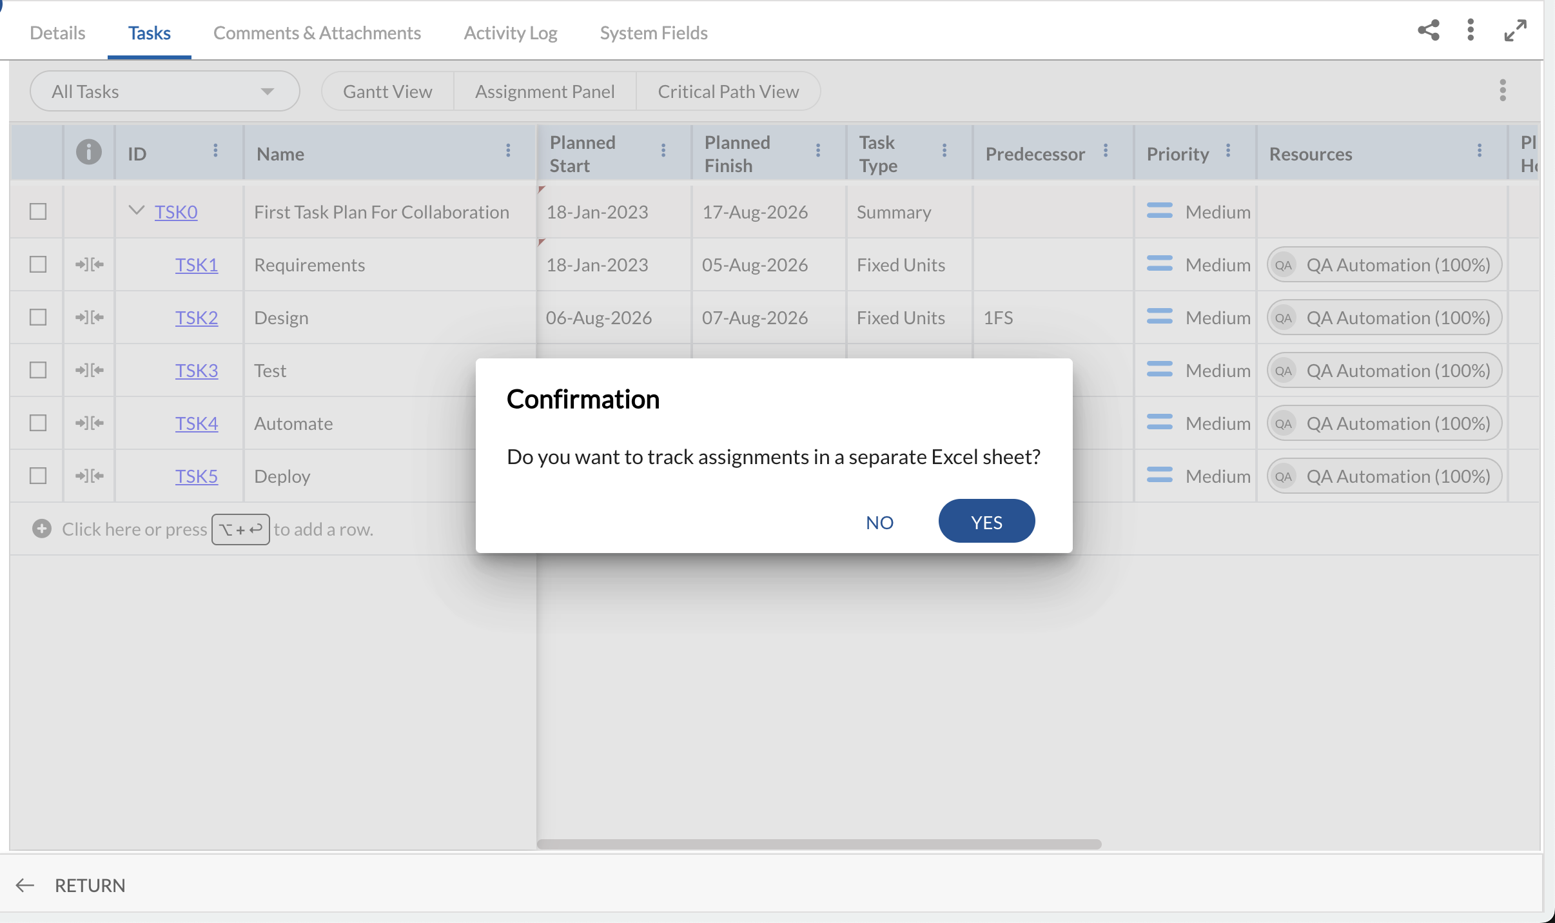Click the 'Click here or press' add-row text
The image size is (1555, 923).
(x=135, y=529)
